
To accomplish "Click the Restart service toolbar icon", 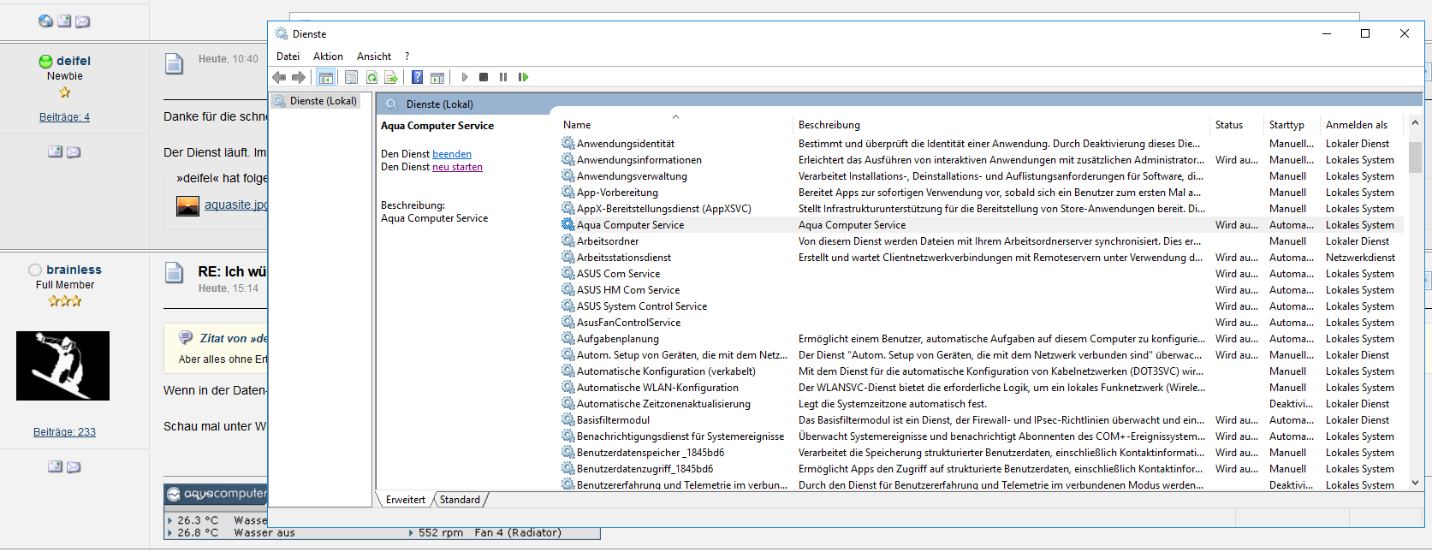I will (x=523, y=78).
